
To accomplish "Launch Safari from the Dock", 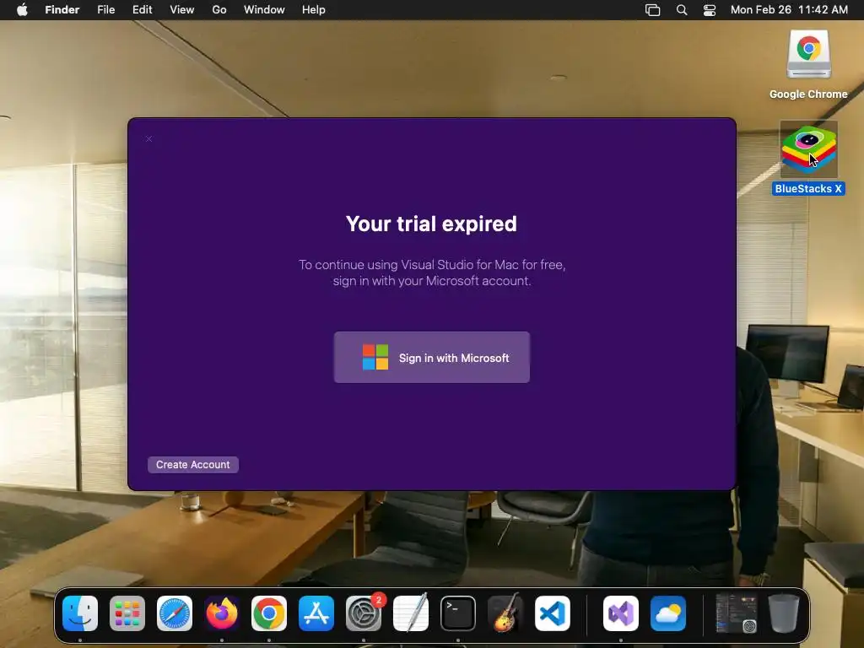I will point(175,613).
